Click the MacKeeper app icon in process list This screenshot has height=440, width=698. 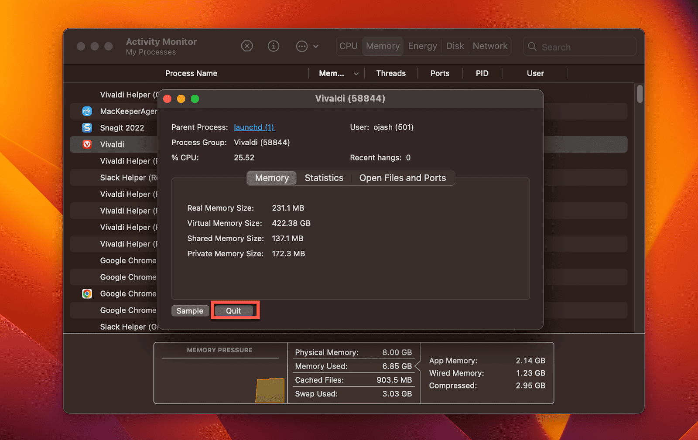pos(87,111)
